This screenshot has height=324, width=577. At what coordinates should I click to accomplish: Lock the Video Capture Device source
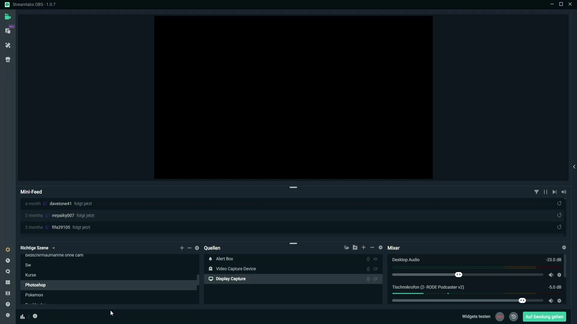[368, 269]
